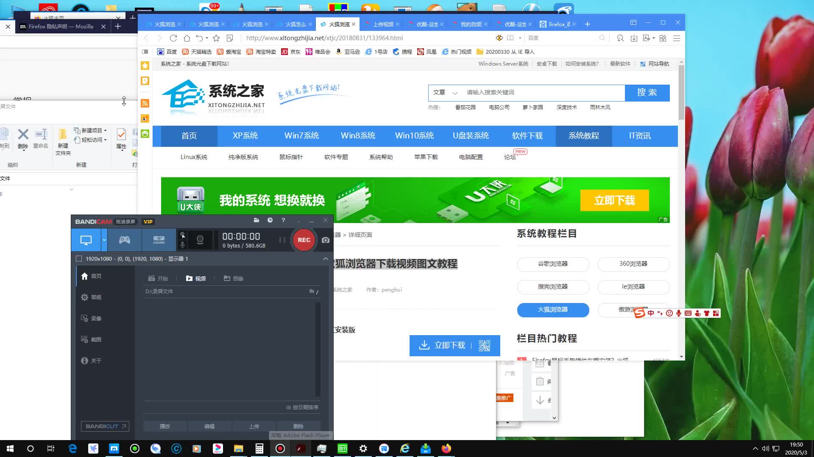Switch to 上传视频 browser tab

click(382, 24)
